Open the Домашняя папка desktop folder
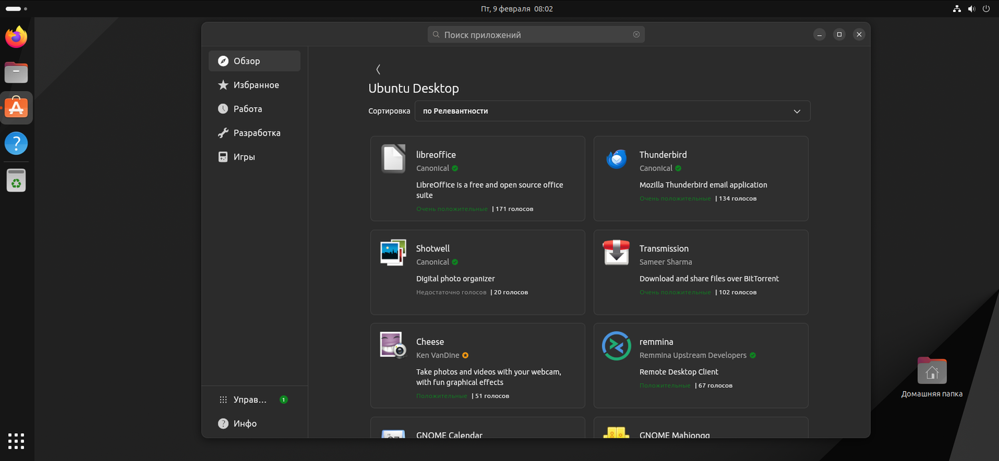The height and width of the screenshot is (461, 999). [x=932, y=377]
